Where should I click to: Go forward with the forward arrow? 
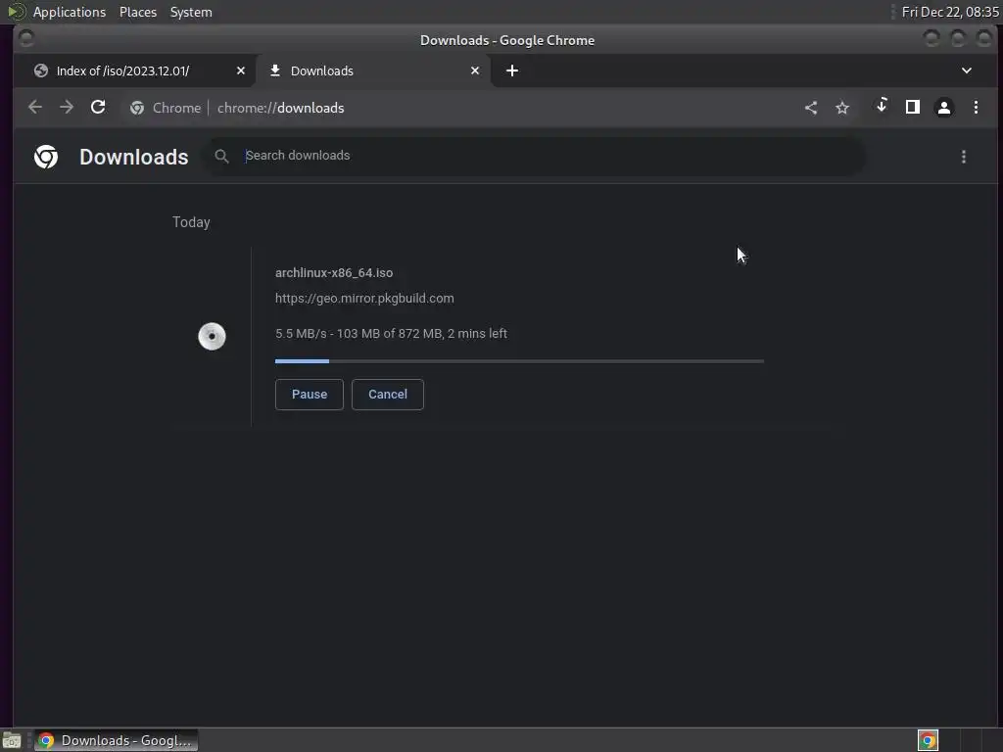click(67, 107)
